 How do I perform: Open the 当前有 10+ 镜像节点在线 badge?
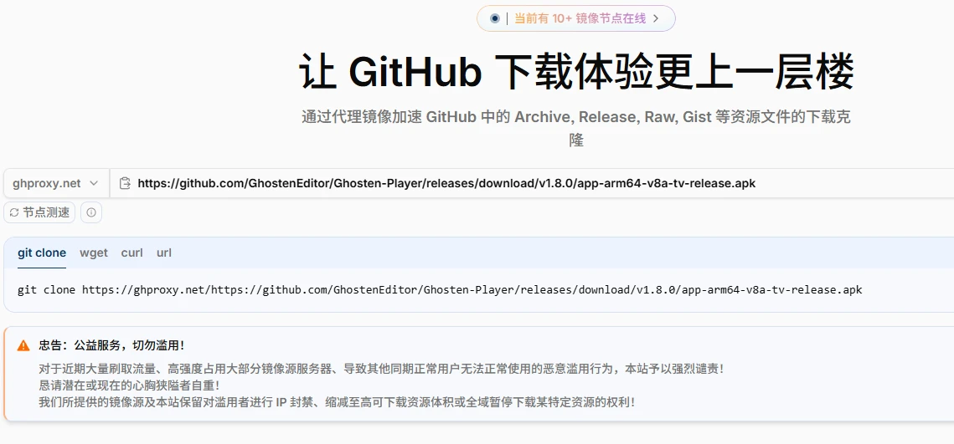click(x=580, y=18)
